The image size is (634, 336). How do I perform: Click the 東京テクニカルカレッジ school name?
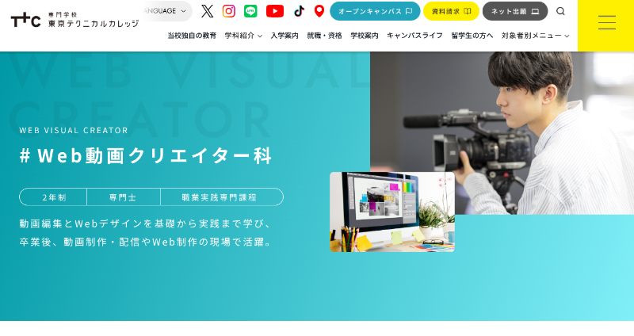(94, 24)
